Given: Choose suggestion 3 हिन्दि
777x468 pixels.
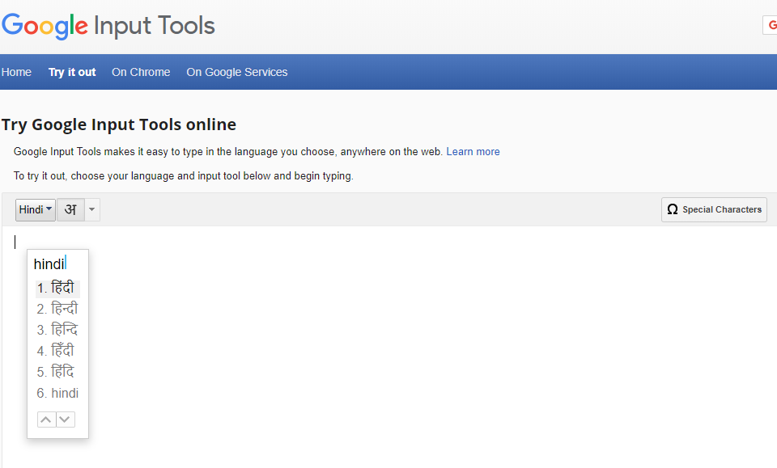Looking at the screenshot, I should pyautogui.click(x=57, y=330).
